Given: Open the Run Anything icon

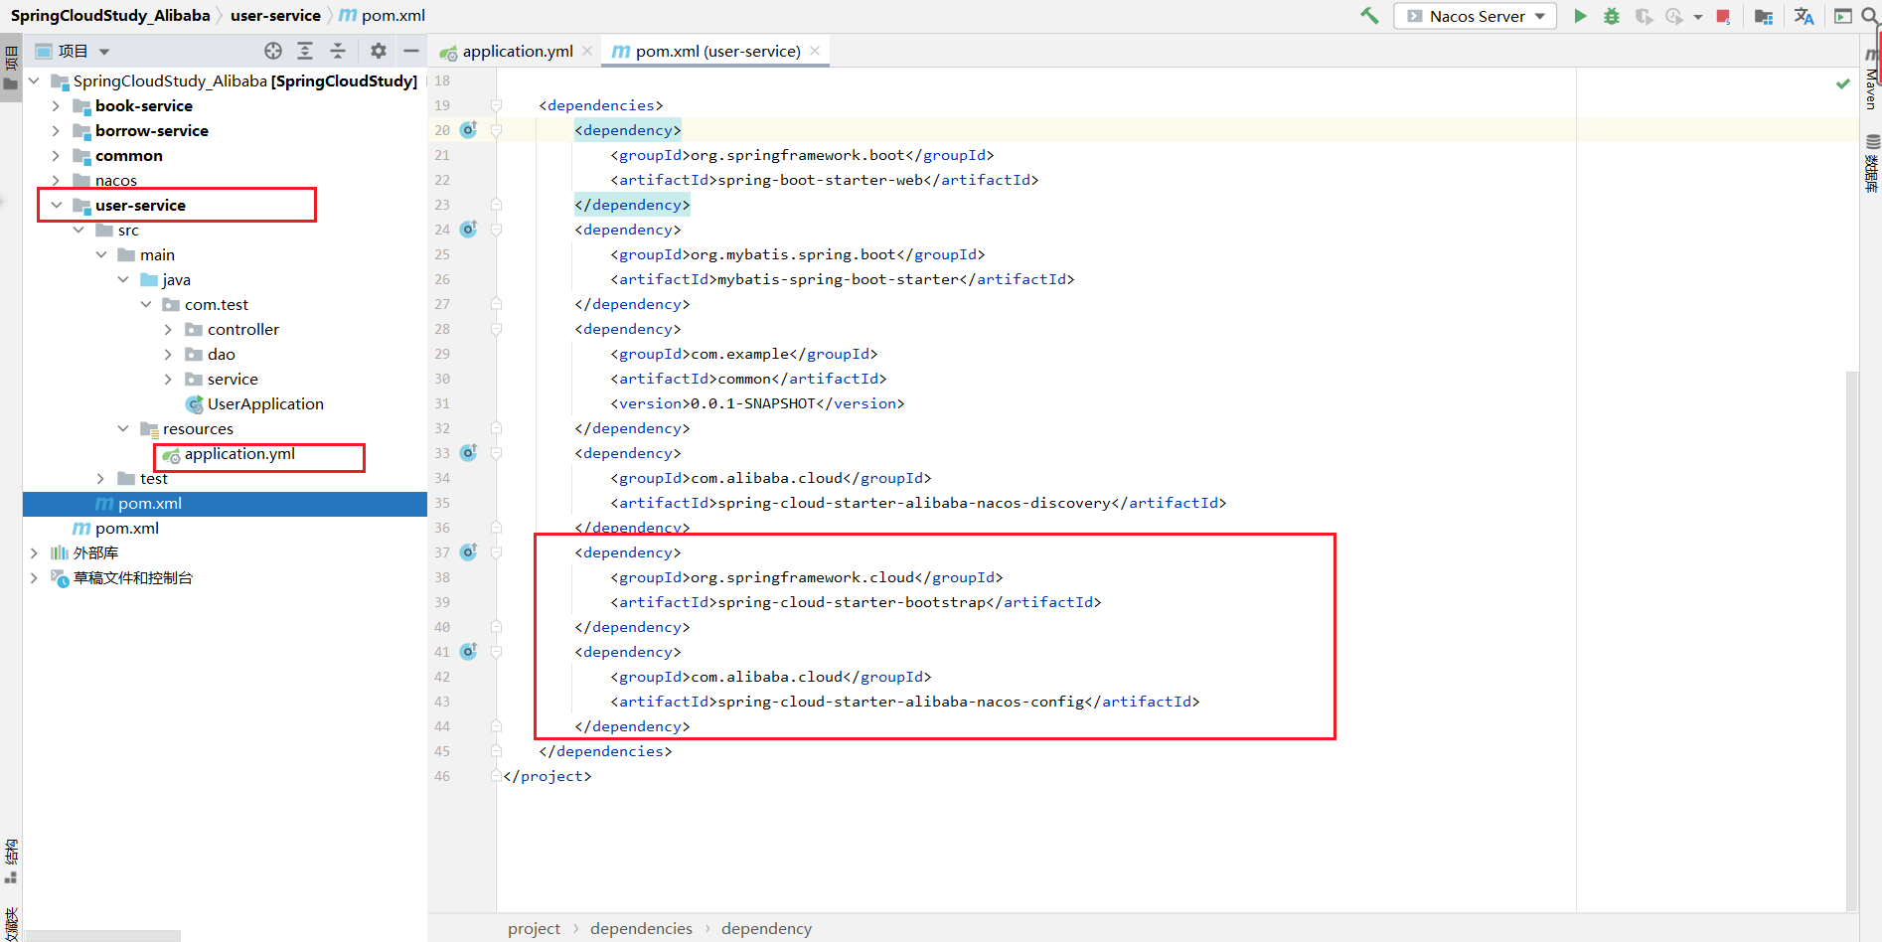Looking at the screenshot, I should [1842, 16].
